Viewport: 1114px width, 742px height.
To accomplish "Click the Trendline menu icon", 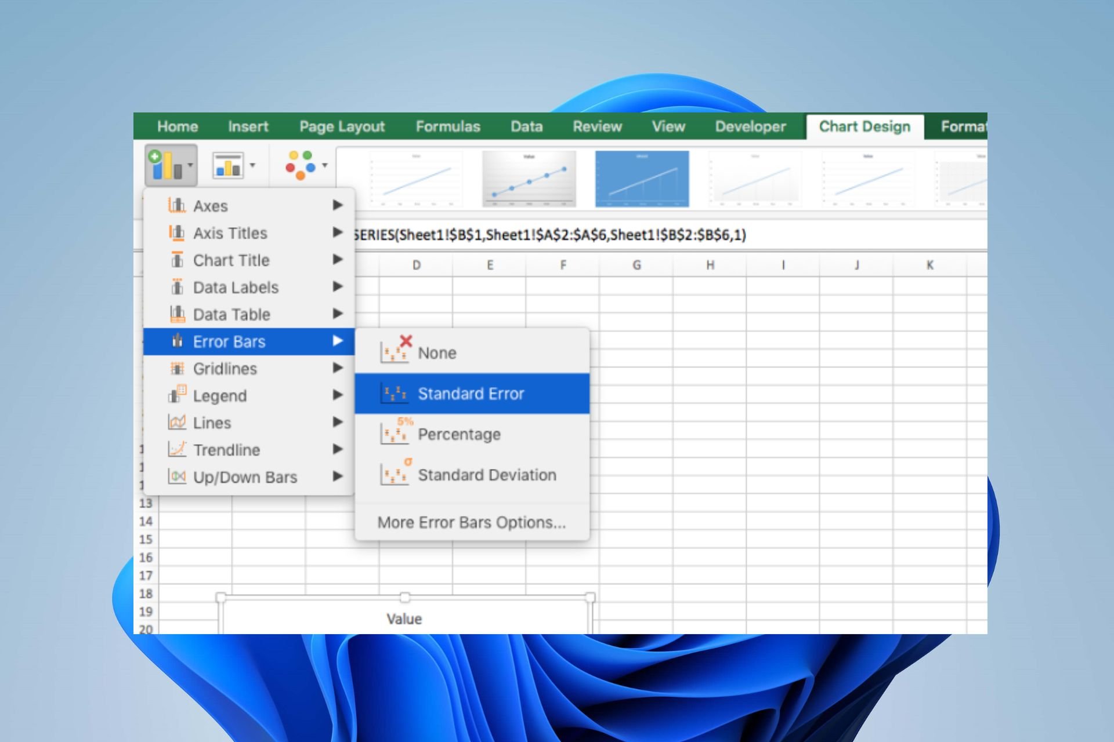I will (177, 449).
